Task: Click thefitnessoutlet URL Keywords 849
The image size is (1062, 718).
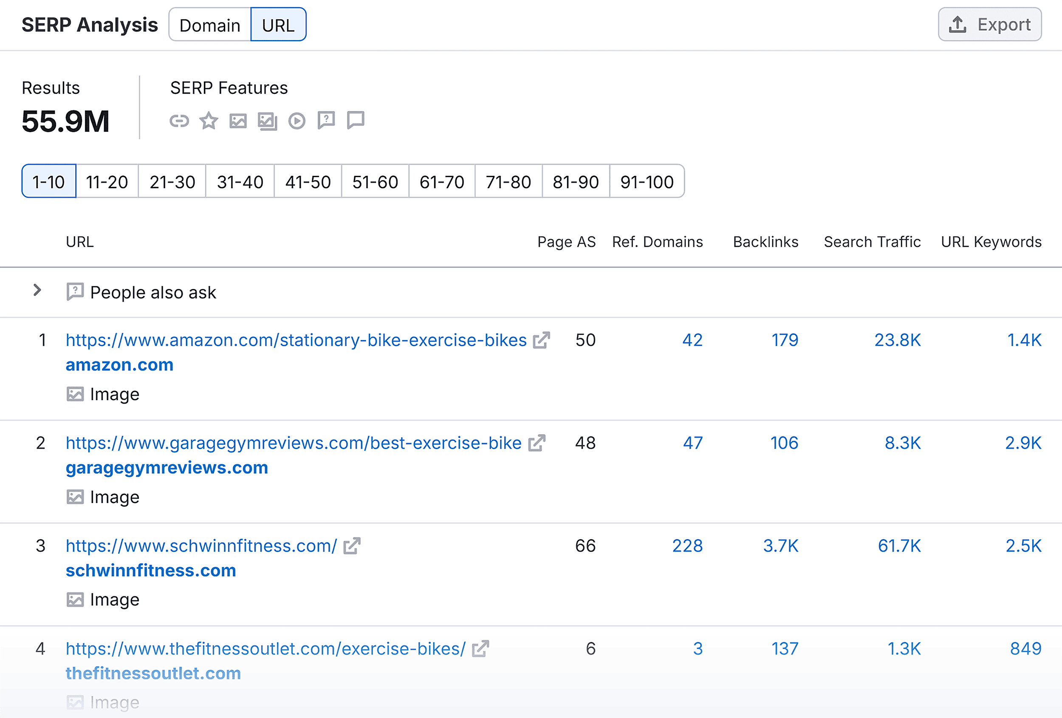Action: pos(1025,648)
